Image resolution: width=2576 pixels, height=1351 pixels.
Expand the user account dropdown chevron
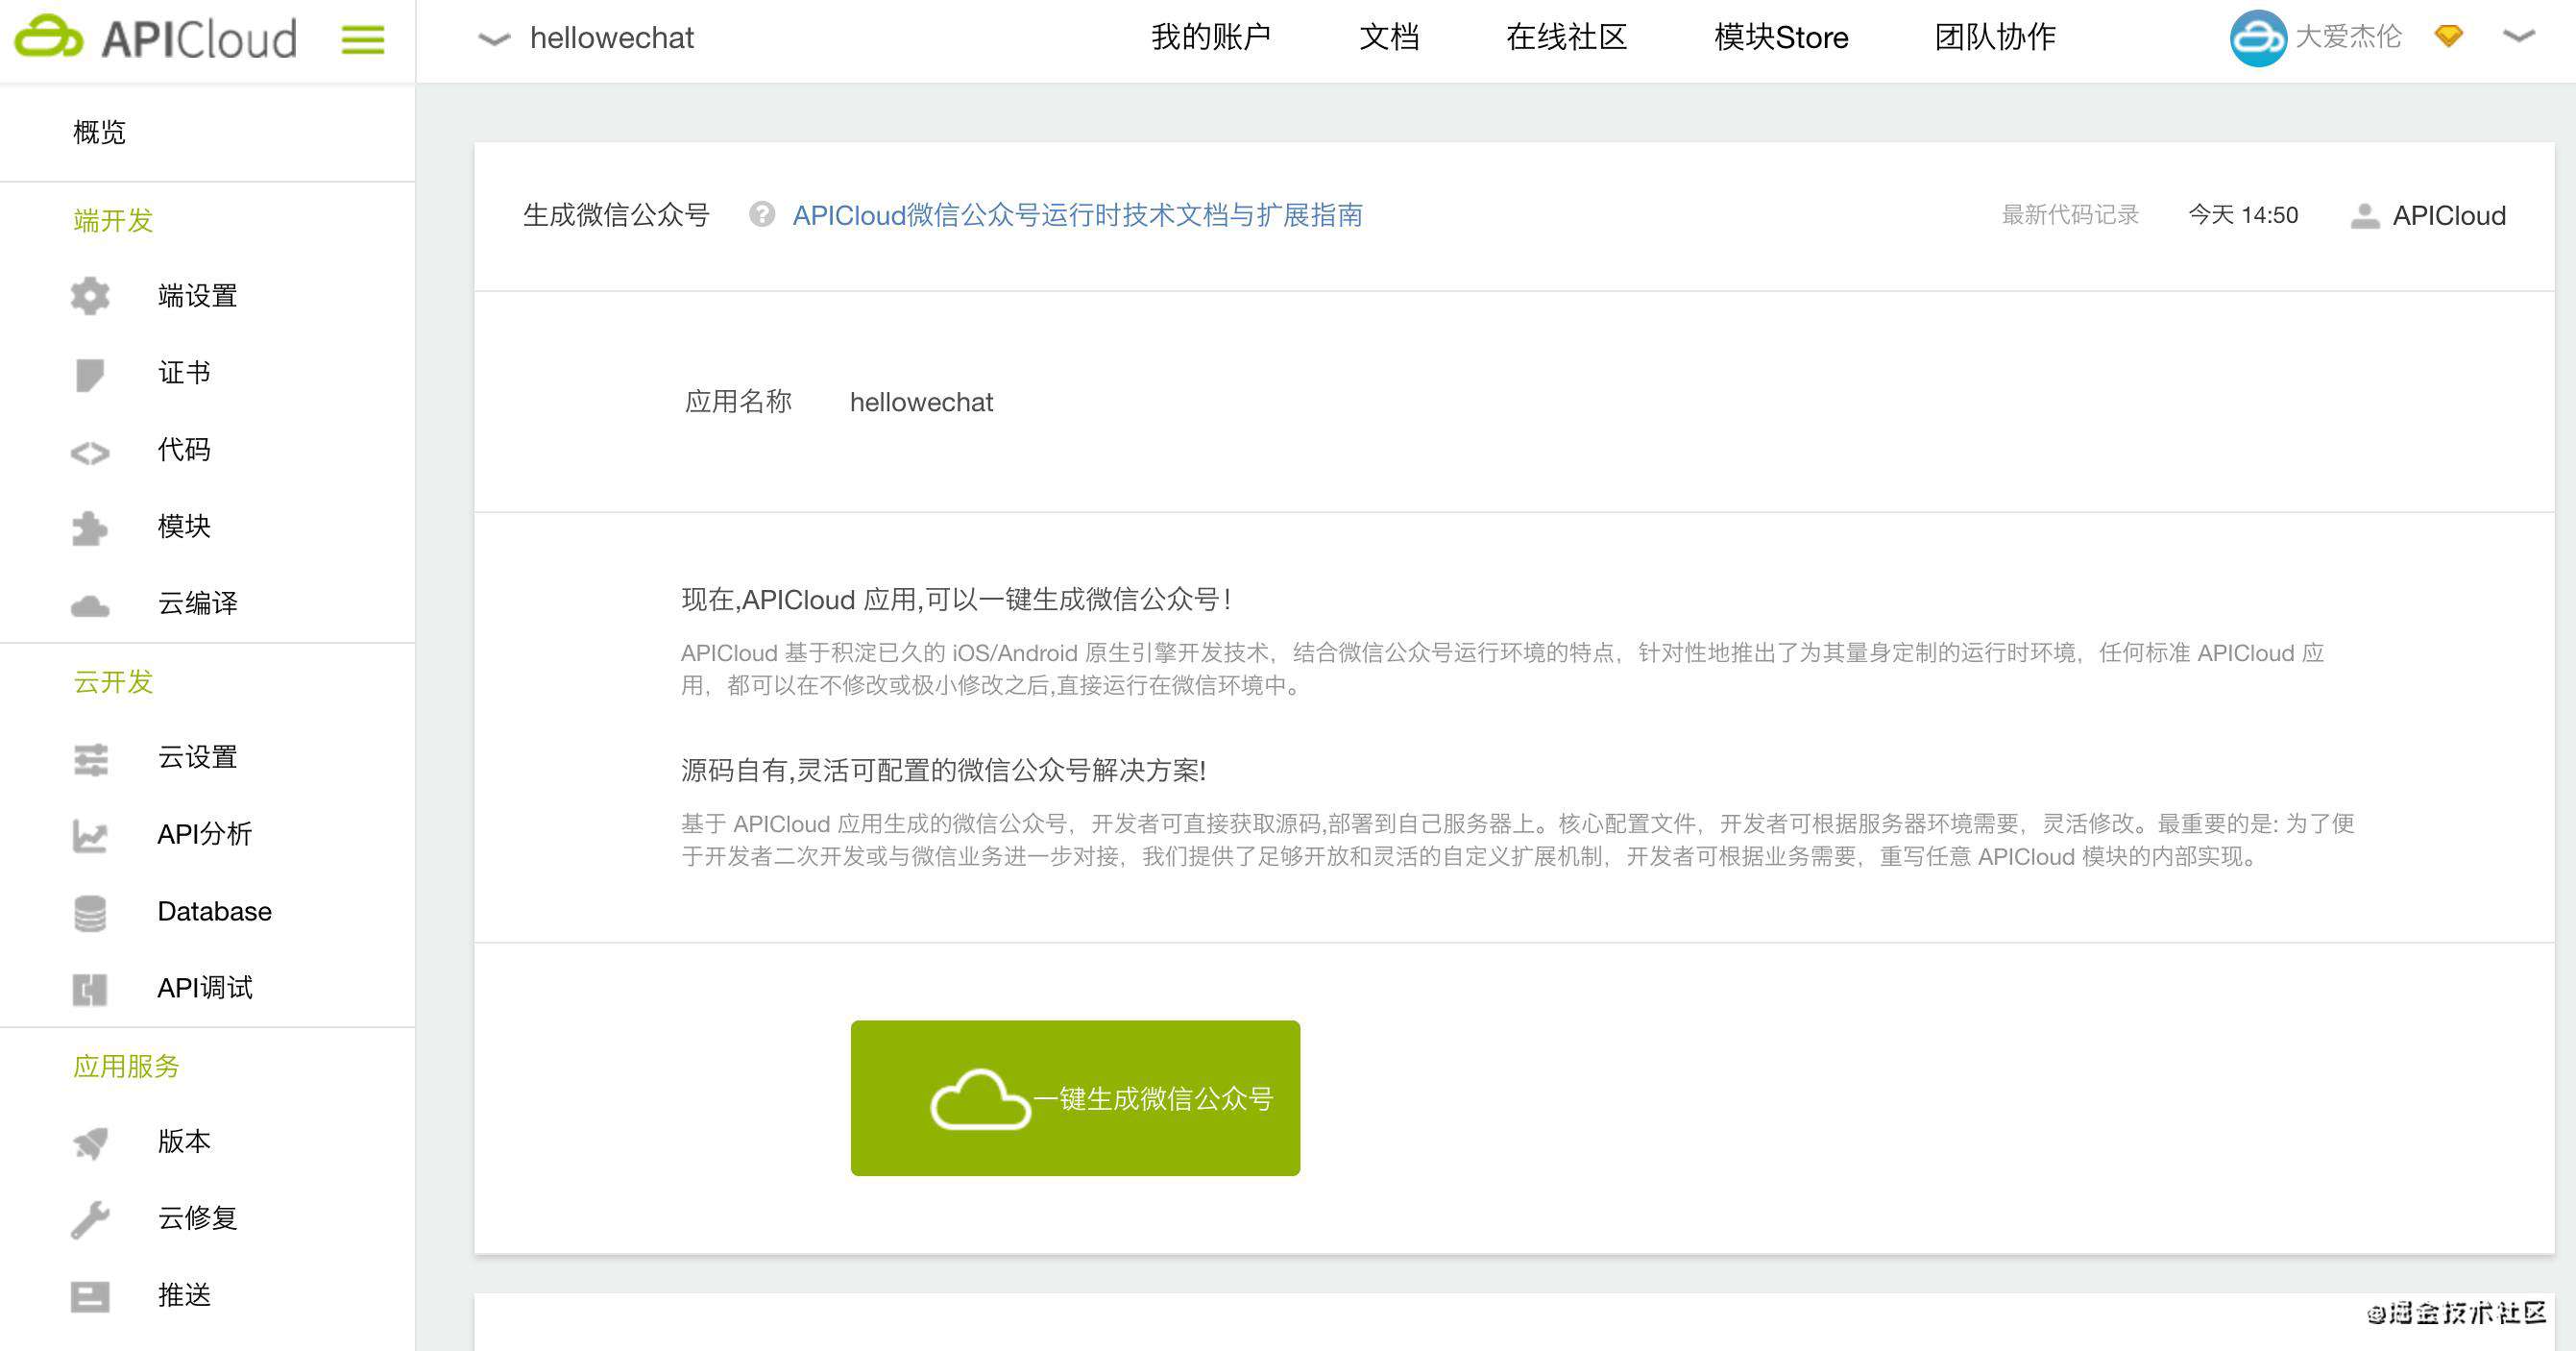(x=2519, y=36)
